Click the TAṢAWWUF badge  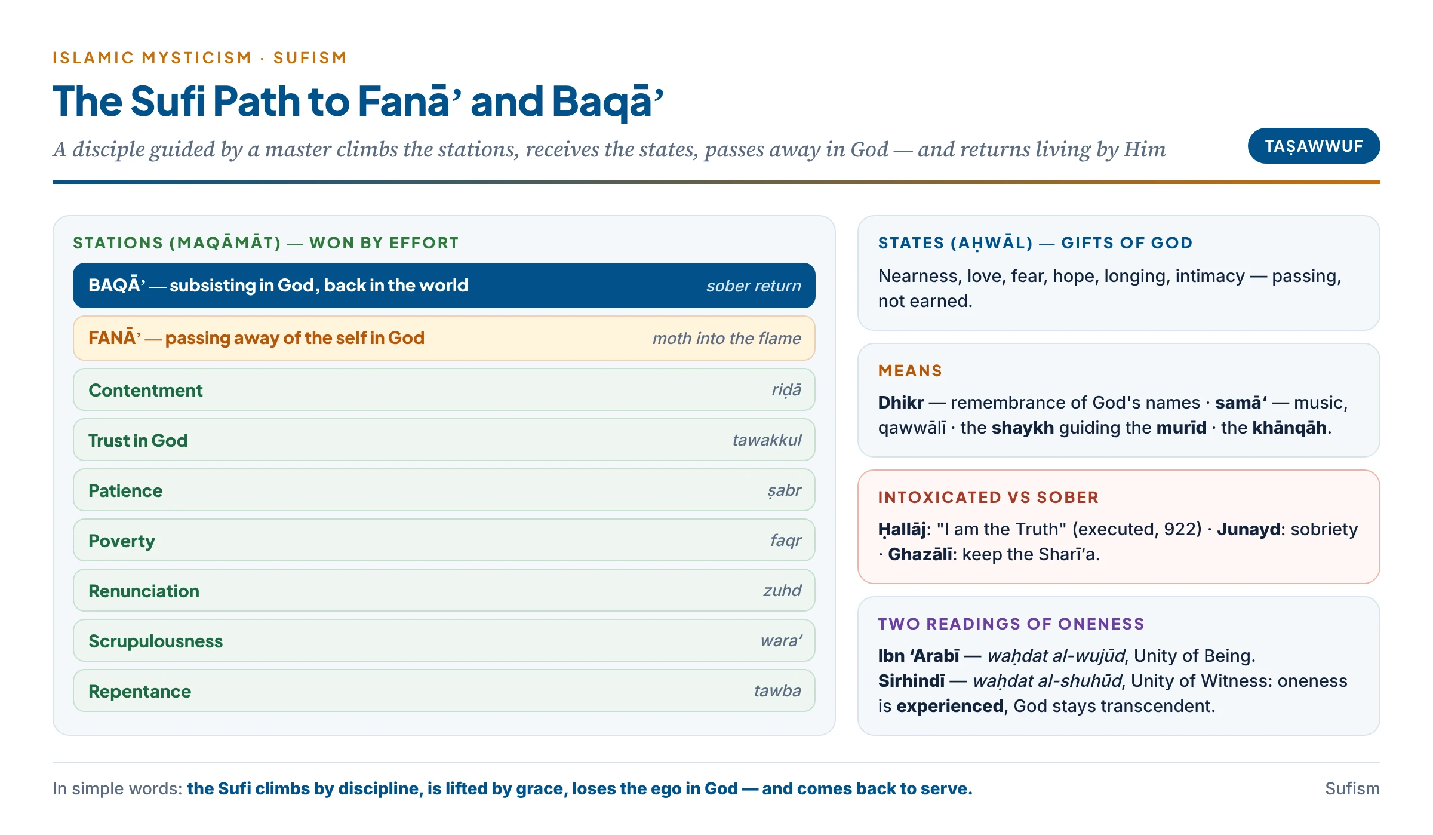coord(1314,146)
